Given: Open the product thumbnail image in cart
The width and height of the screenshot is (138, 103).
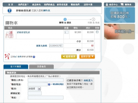Looking at the screenshot, I should click(x=9, y=34).
